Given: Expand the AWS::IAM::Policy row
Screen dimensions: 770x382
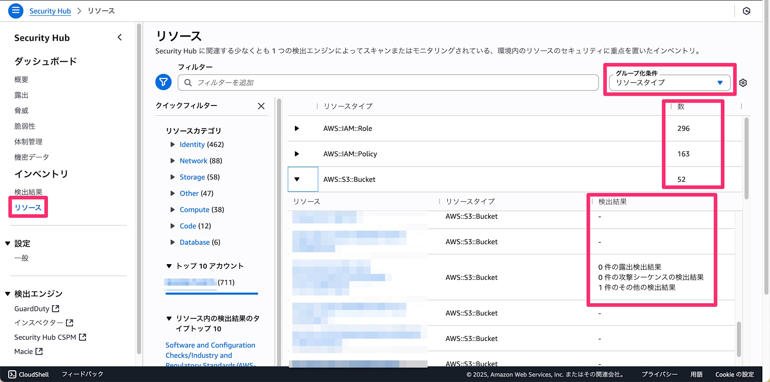Looking at the screenshot, I should [x=297, y=154].
